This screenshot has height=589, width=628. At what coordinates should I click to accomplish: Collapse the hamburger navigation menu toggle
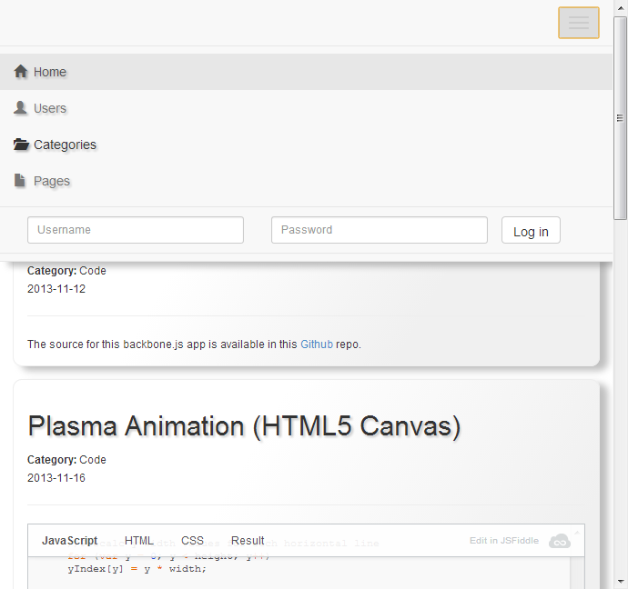tap(578, 23)
